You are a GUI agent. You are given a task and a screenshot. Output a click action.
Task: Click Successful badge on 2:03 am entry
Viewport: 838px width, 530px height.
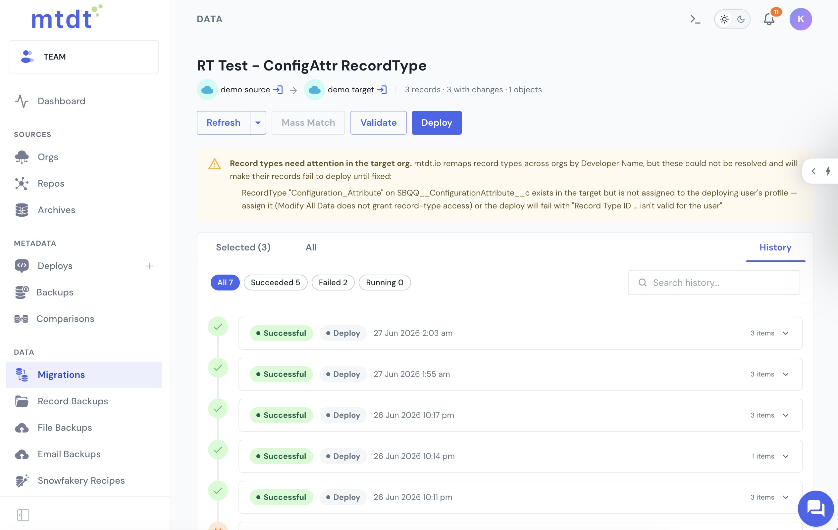[281, 333]
